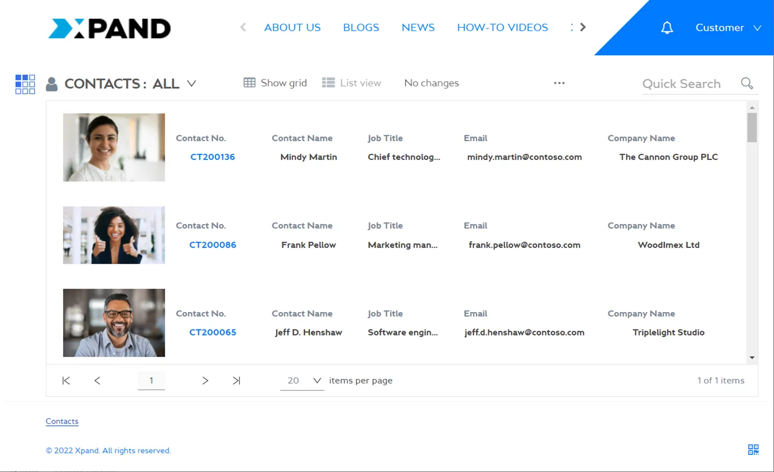Open contact CT200136 link
The width and height of the screenshot is (774, 472).
click(213, 157)
